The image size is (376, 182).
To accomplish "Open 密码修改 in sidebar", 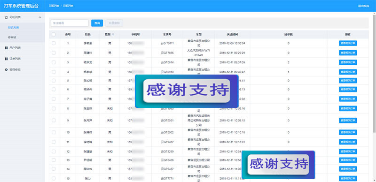I will [15, 70].
